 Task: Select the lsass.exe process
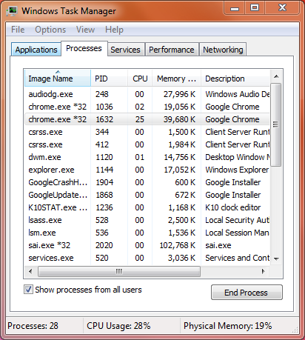pos(147,220)
